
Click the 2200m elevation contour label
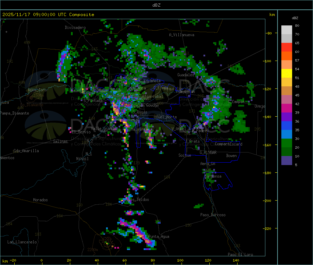(x=93, y=250)
